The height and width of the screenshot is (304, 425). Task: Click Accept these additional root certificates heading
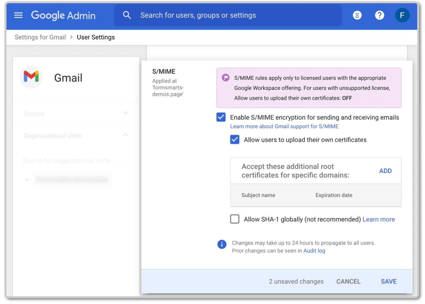[295, 171]
